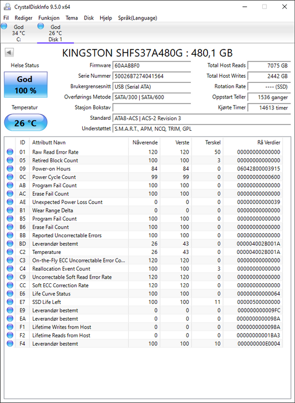Click the serial number field 50026B7274041564
The image size is (295, 403).
(151, 76)
